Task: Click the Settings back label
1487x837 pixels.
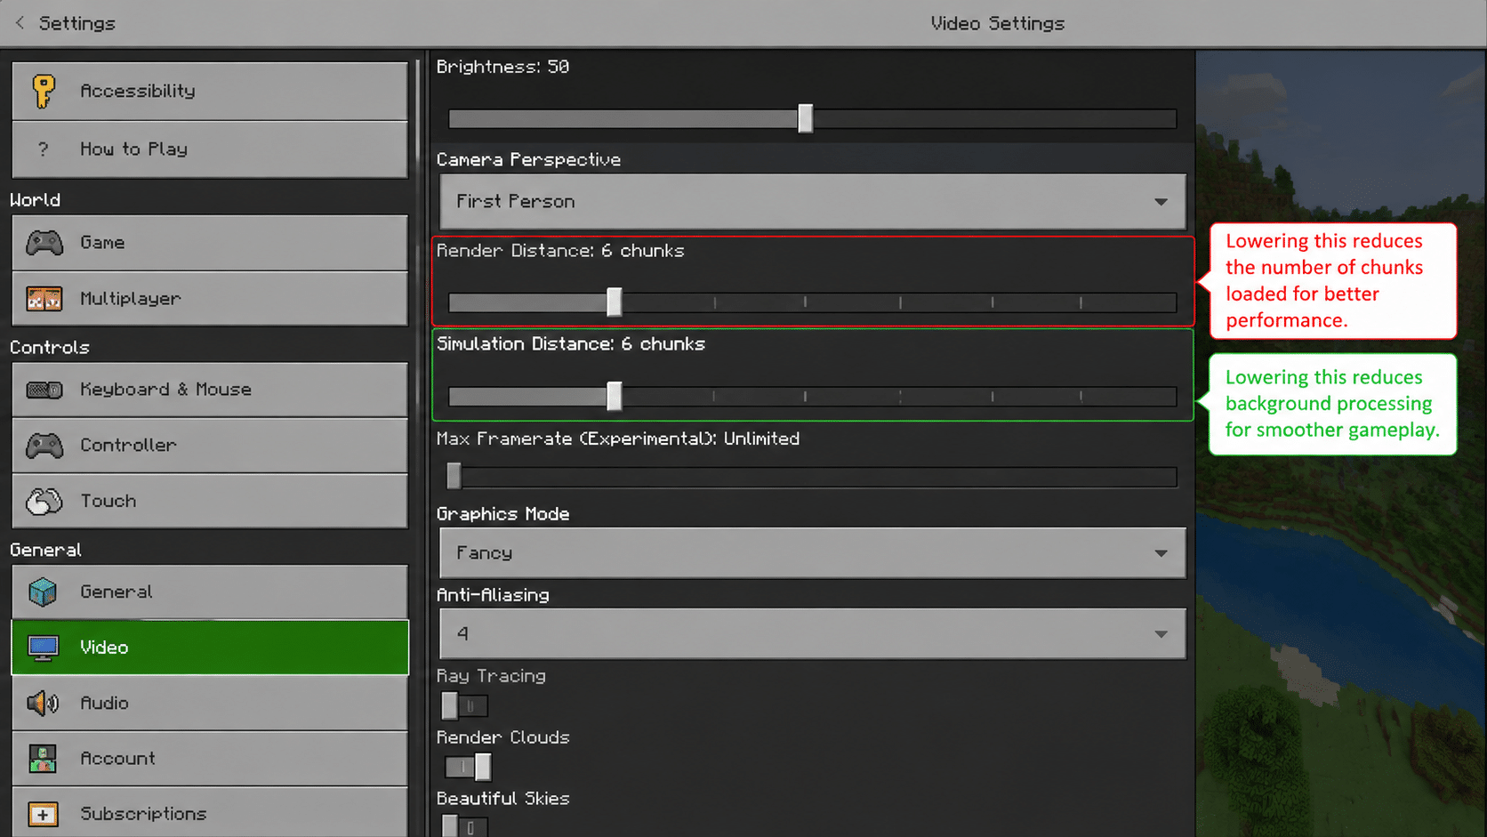Action: click(x=77, y=23)
